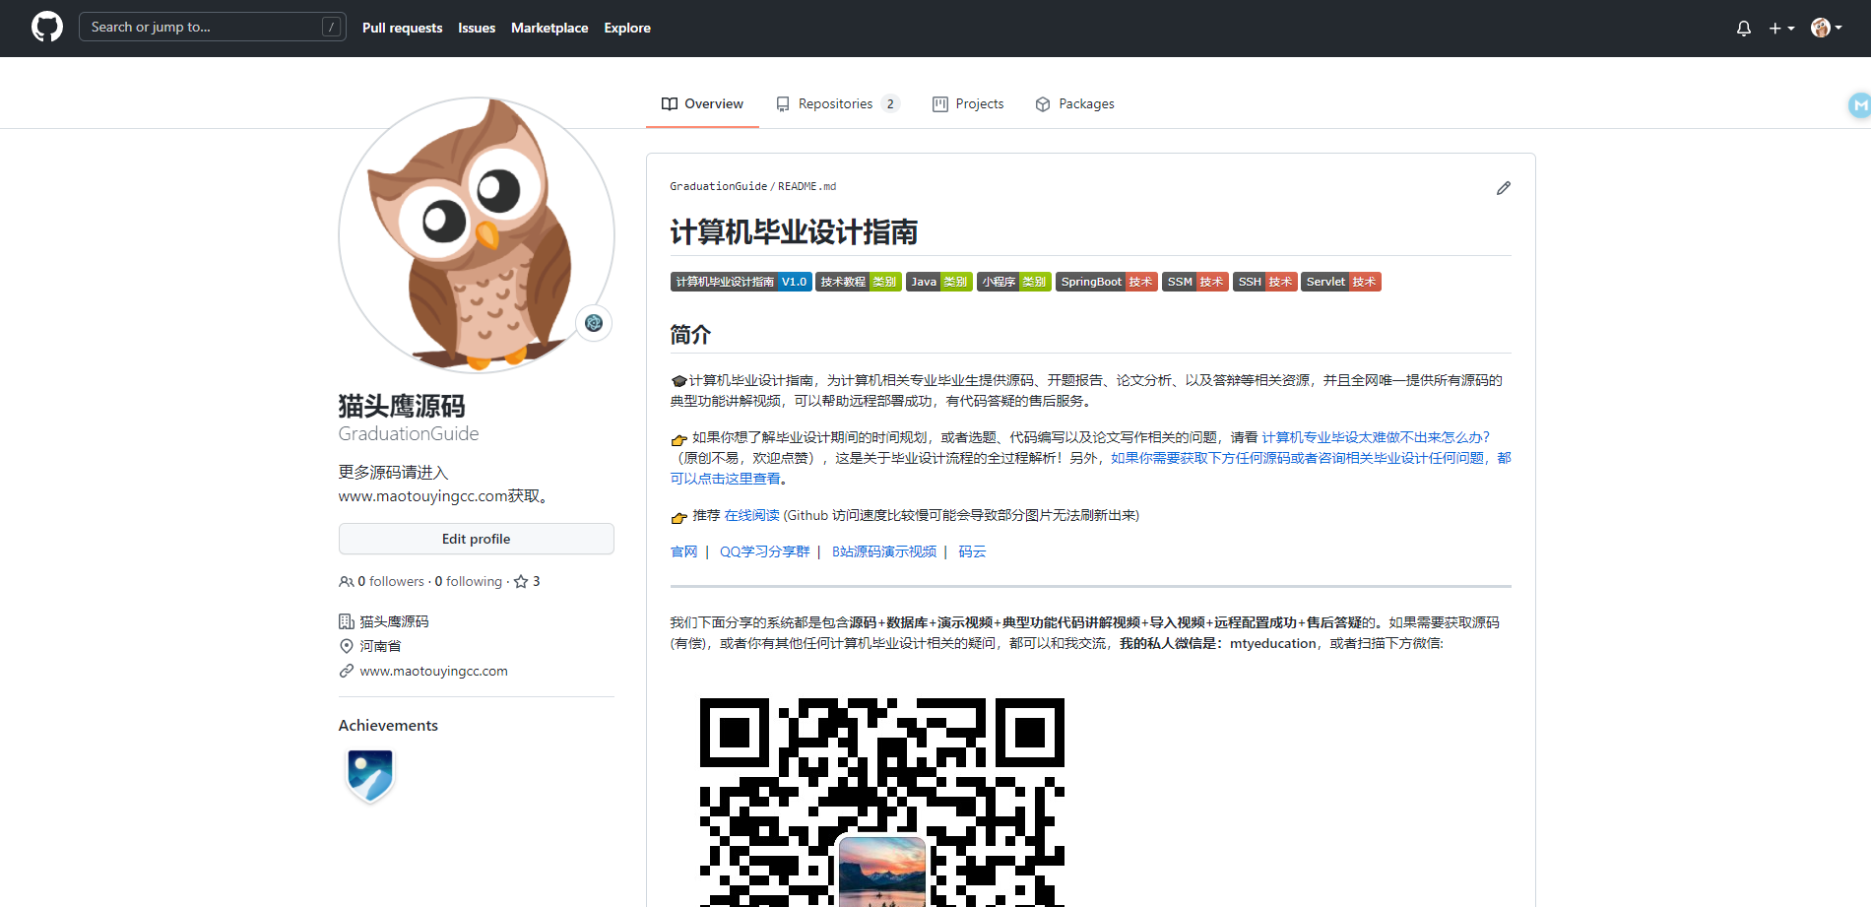Image resolution: width=1871 pixels, height=907 pixels.
Task: Click the Repositories count badge 2
Action: click(x=890, y=103)
